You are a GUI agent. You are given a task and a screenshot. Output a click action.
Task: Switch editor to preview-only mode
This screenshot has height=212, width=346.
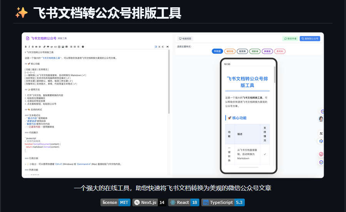pyautogui.click(x=163, y=47)
